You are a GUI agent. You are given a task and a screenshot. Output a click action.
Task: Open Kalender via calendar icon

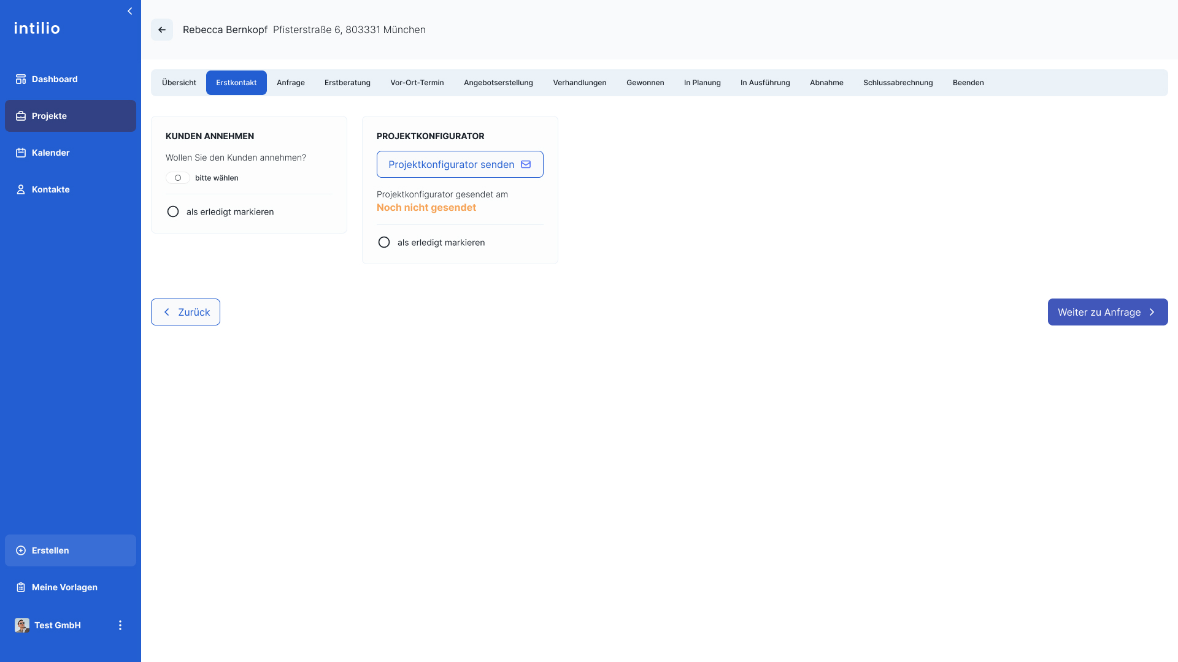(21, 153)
